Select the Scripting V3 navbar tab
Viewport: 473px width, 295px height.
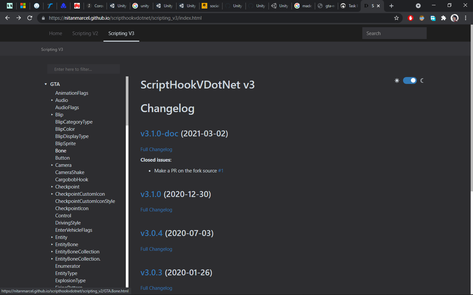(x=121, y=33)
